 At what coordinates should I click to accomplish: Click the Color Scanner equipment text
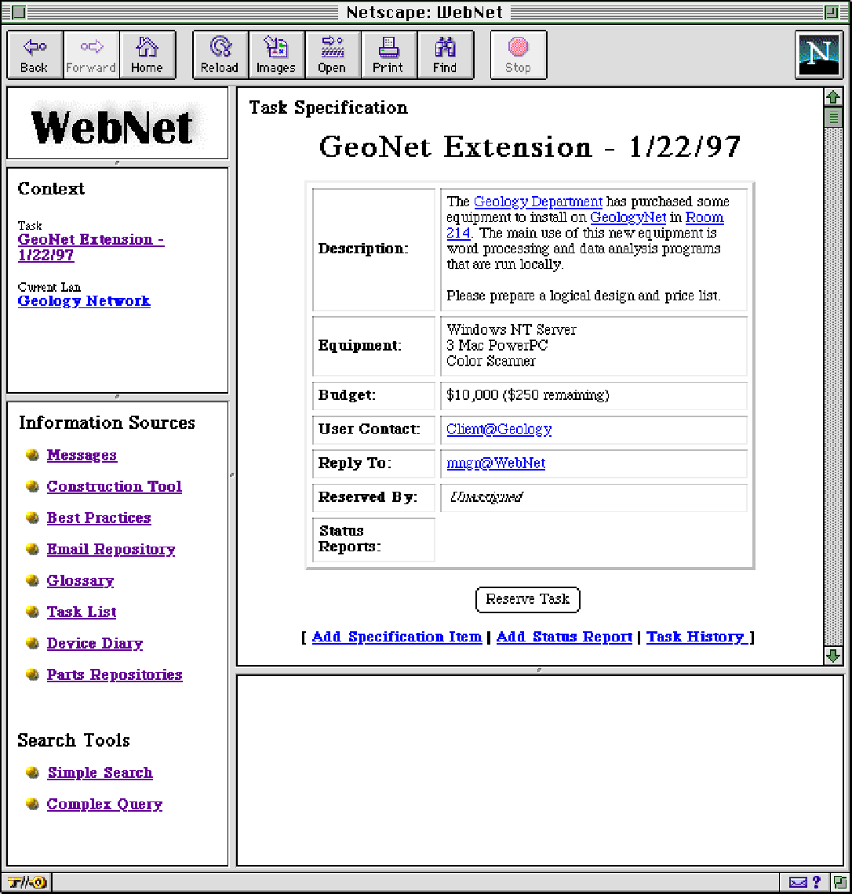pyautogui.click(x=490, y=361)
